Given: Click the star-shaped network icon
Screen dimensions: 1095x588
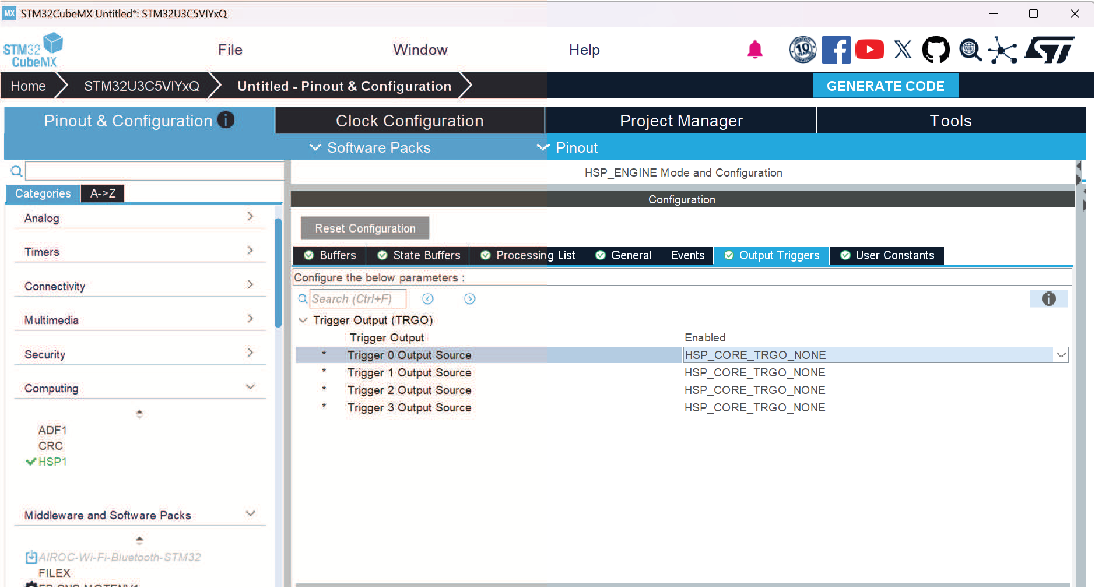Looking at the screenshot, I should 1003,50.
